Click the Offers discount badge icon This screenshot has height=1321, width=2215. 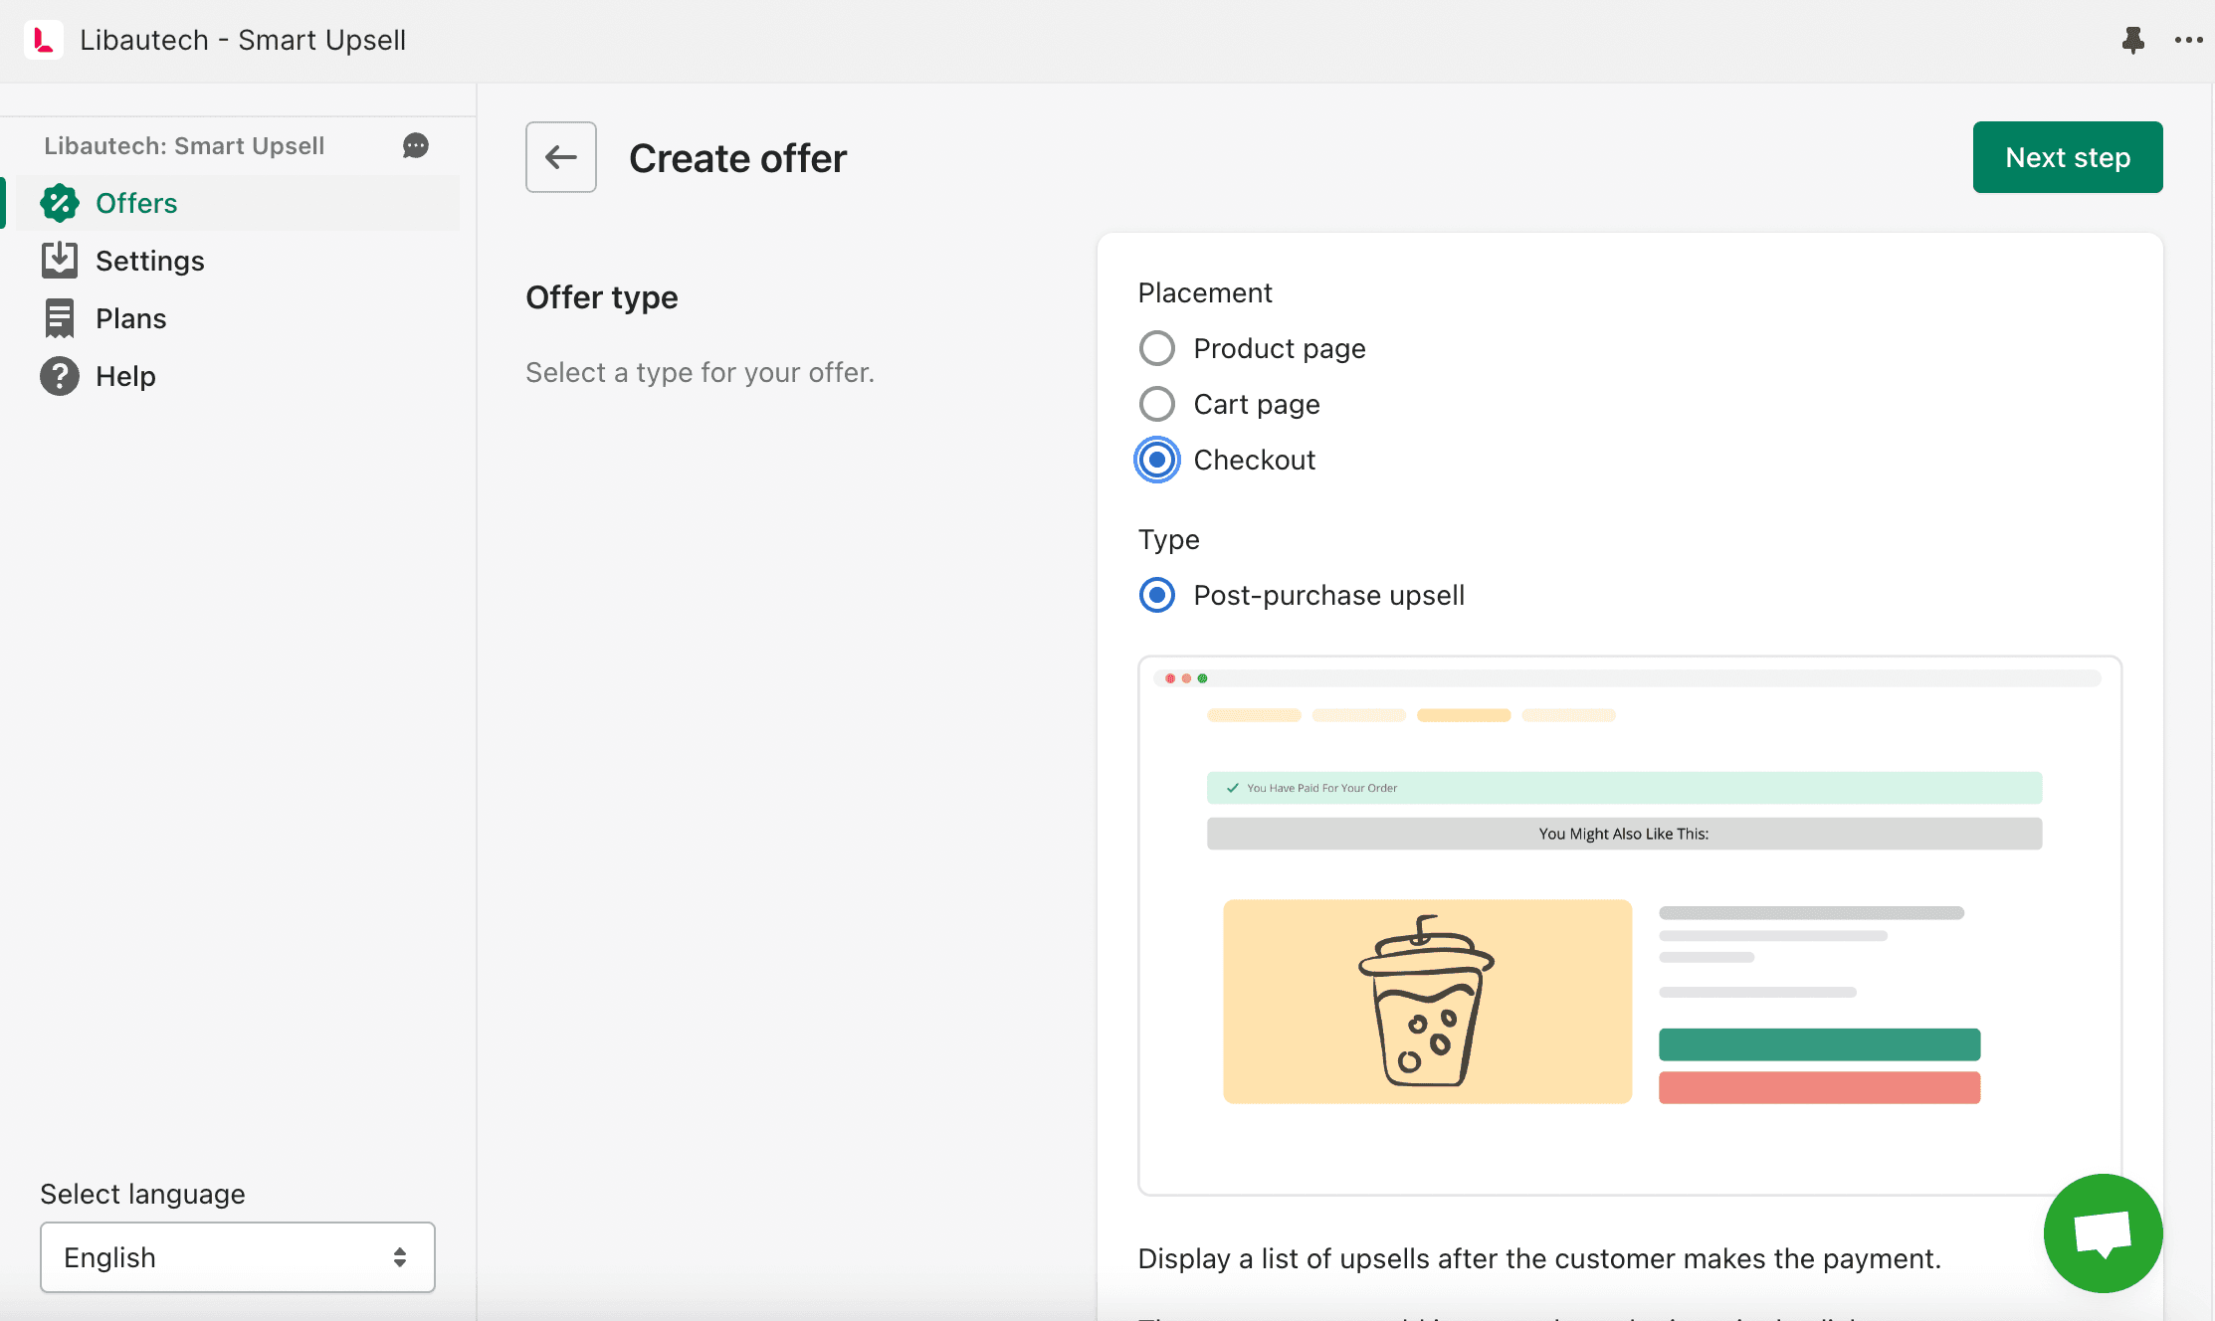click(x=60, y=203)
